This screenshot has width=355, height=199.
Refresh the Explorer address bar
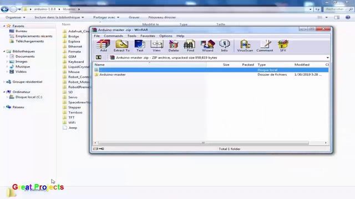[317, 9]
